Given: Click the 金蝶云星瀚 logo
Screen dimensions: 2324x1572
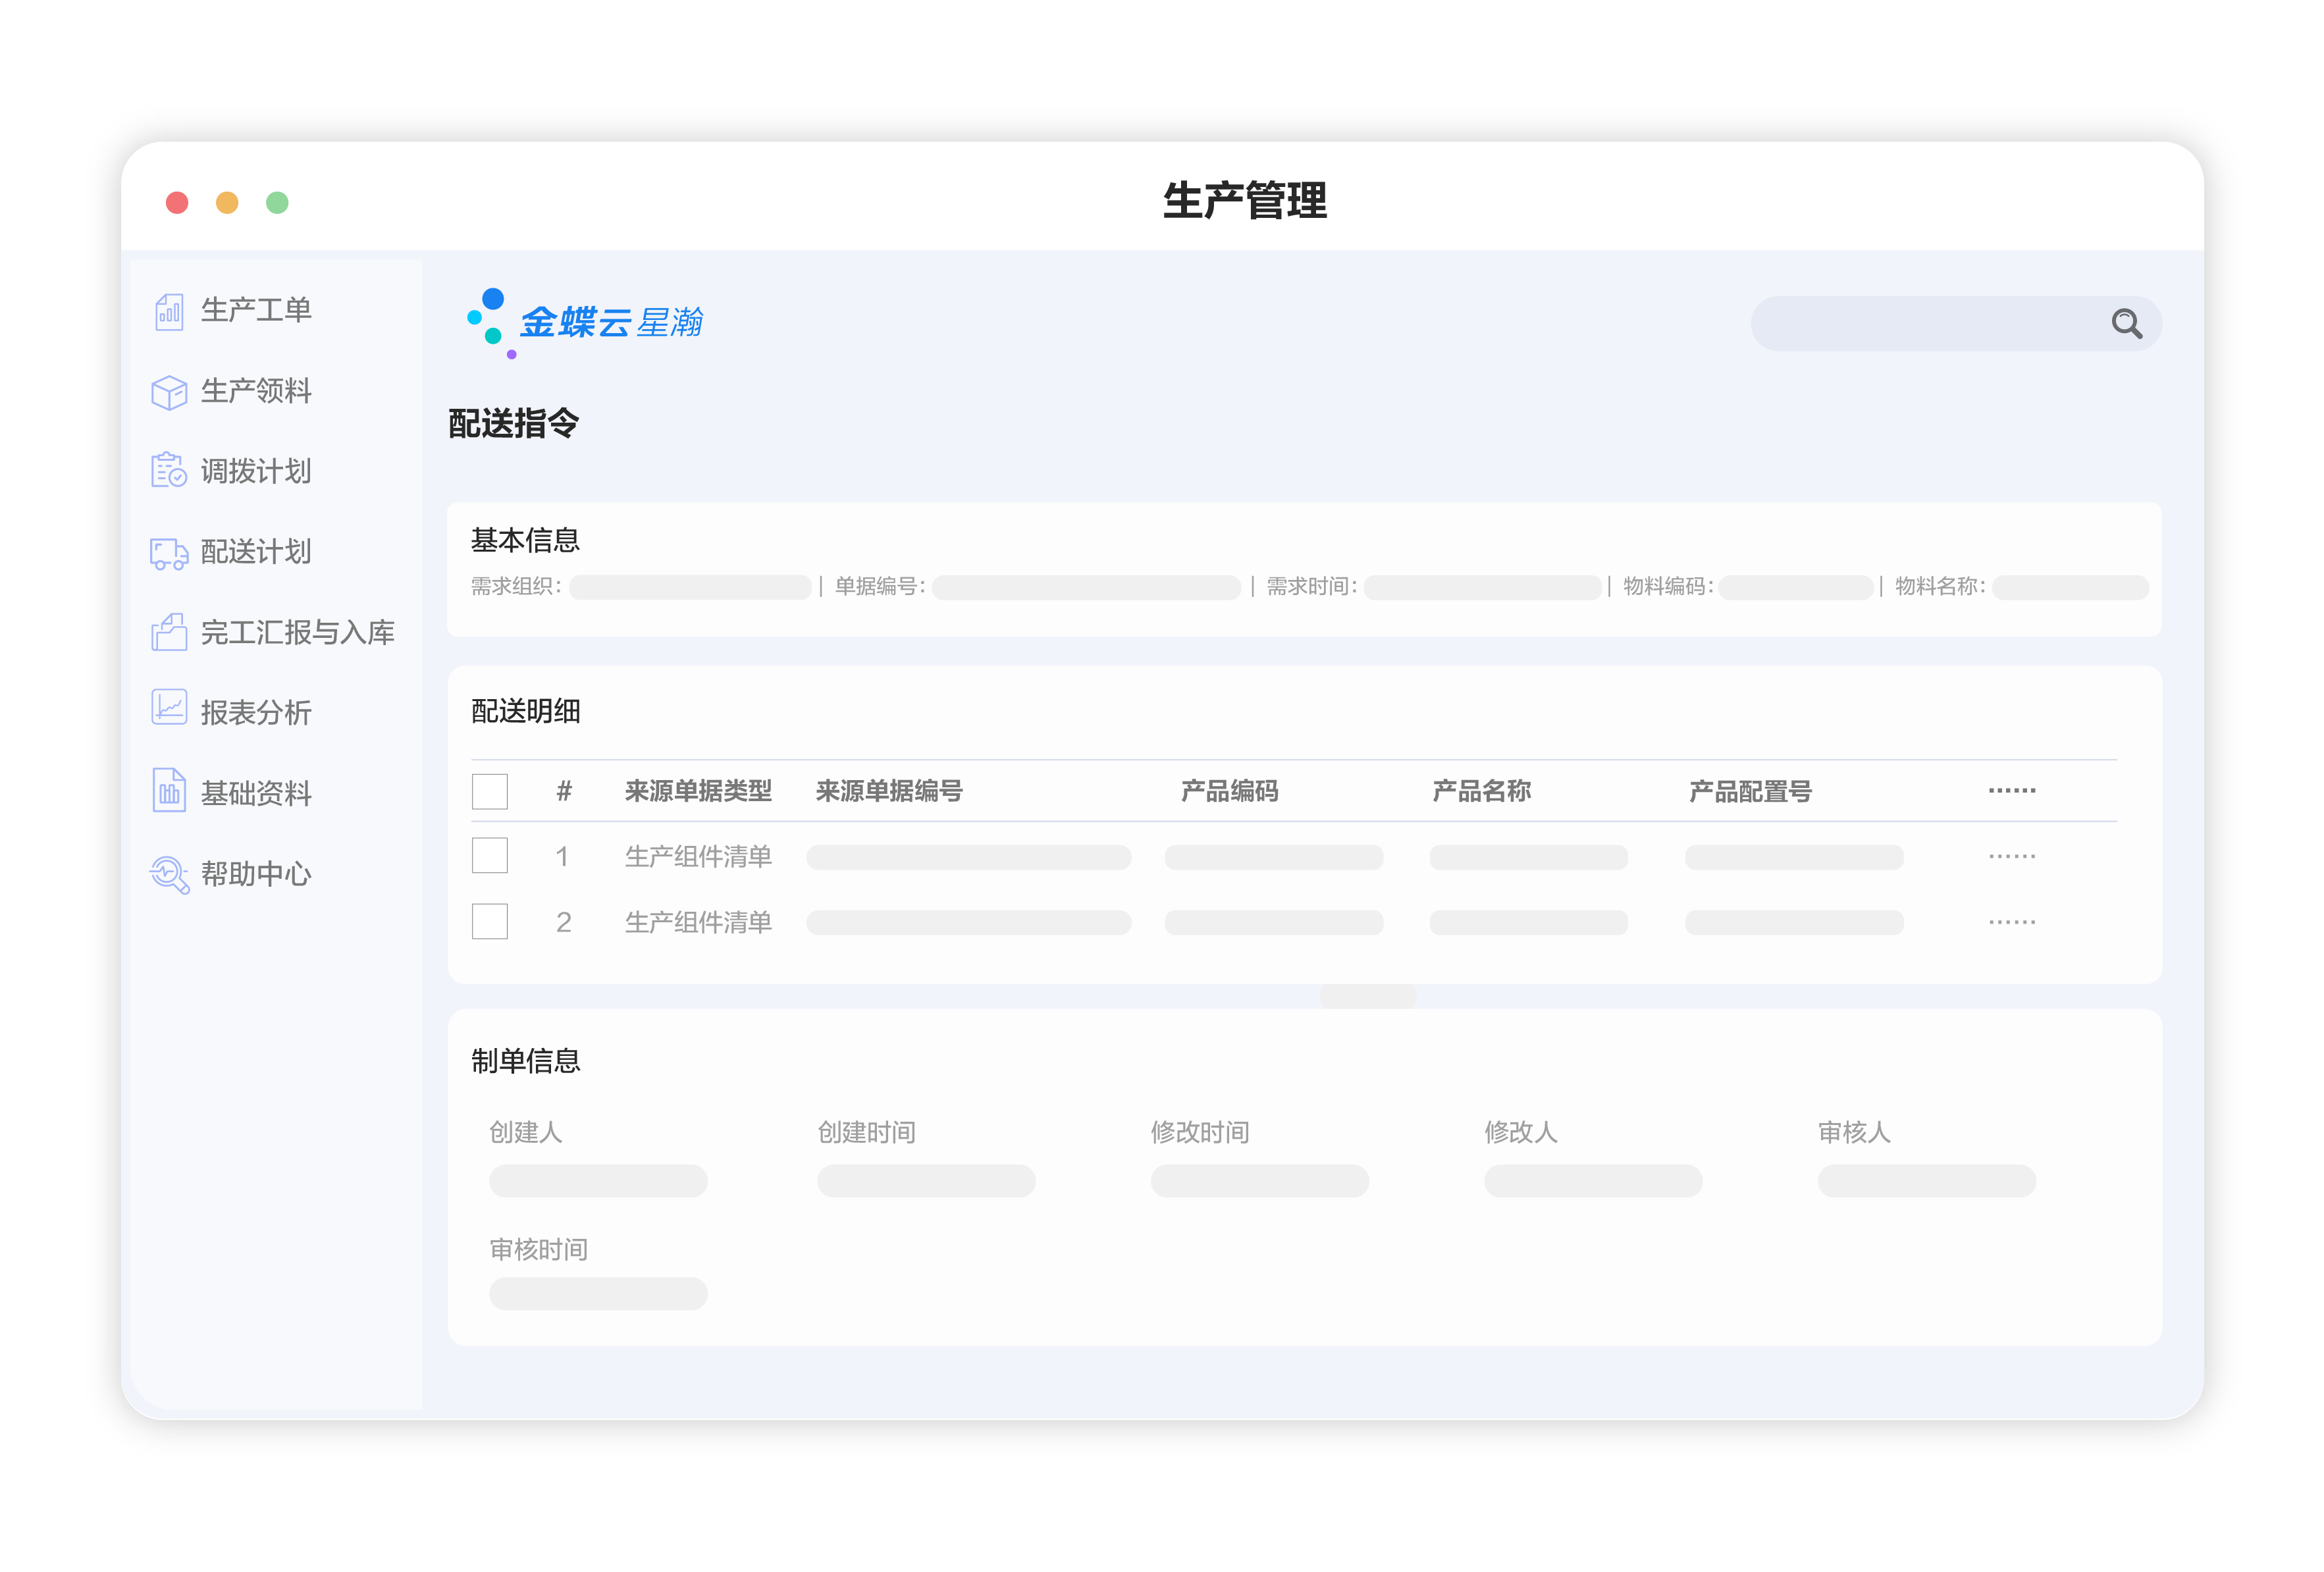Looking at the screenshot, I should (x=585, y=322).
